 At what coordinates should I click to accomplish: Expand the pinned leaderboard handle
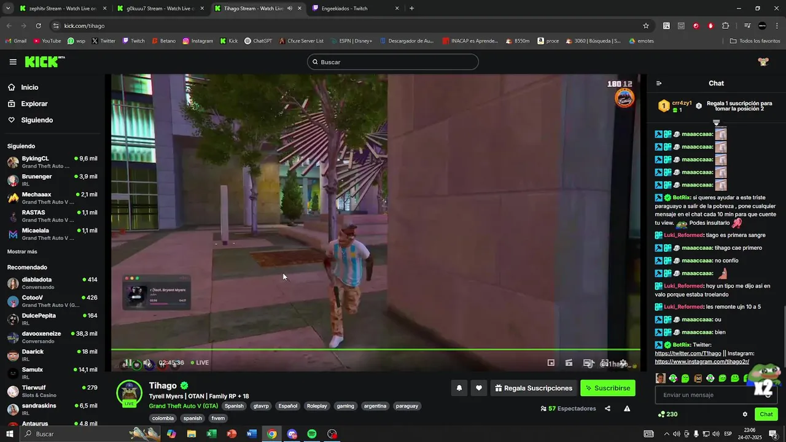716,123
